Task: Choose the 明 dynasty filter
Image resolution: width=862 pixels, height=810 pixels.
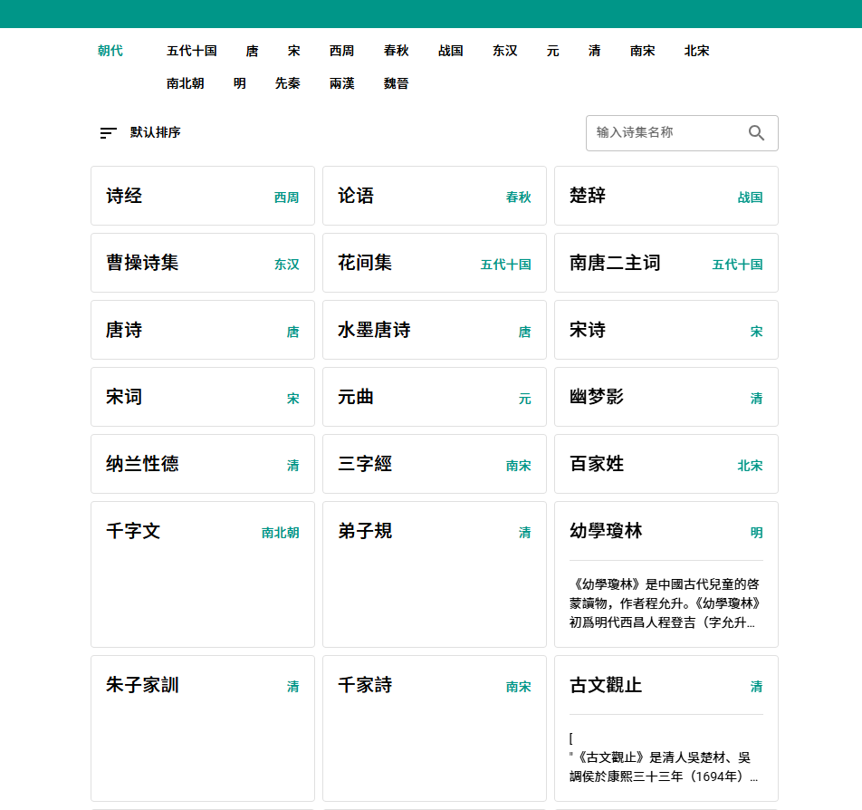Action: pos(240,83)
